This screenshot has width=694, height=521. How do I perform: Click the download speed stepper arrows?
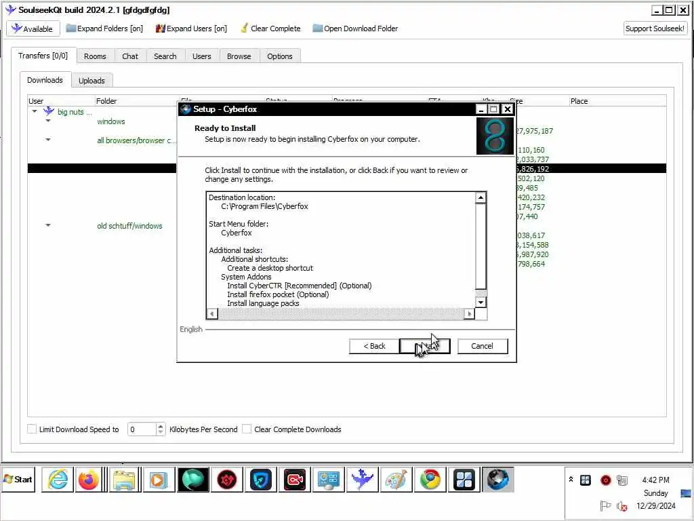(x=161, y=429)
